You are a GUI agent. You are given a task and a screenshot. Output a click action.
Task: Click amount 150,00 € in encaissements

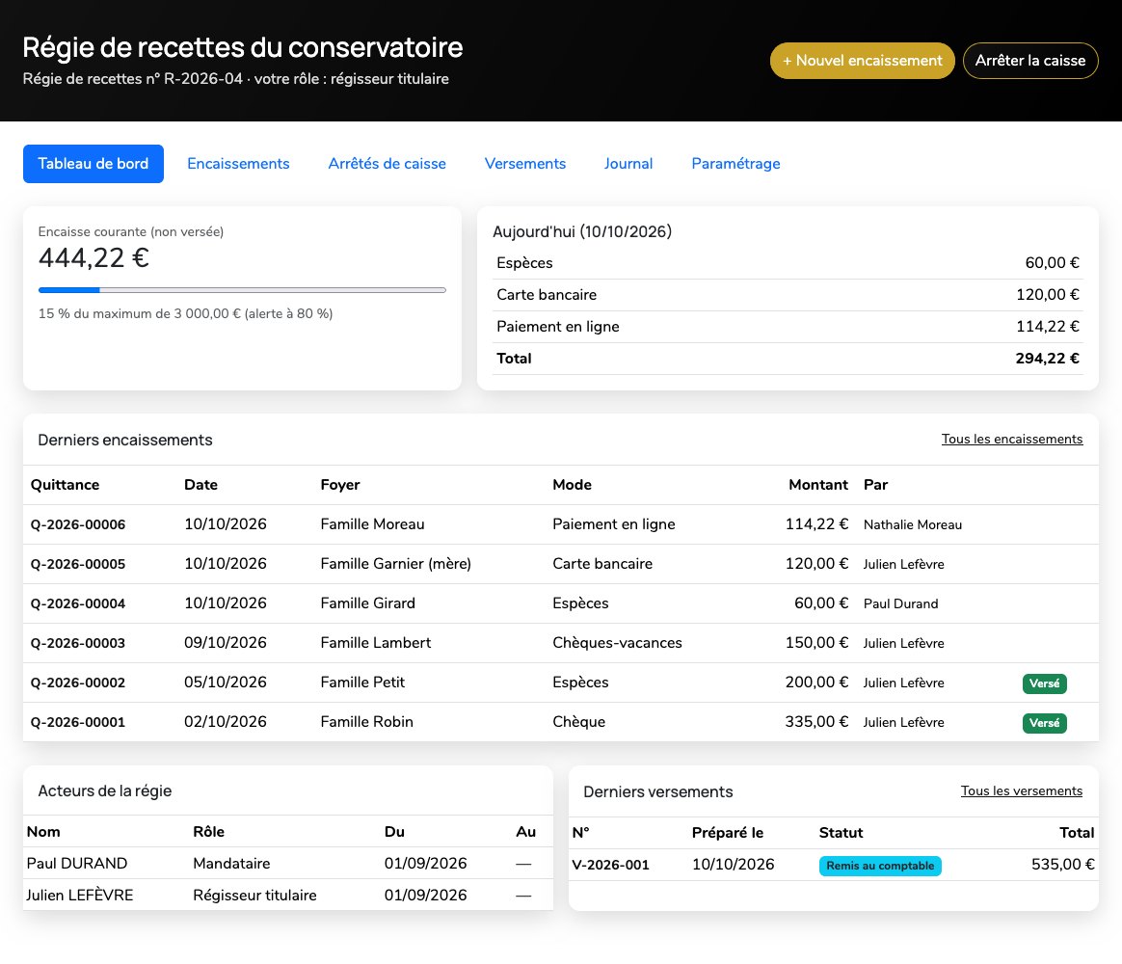(x=816, y=643)
